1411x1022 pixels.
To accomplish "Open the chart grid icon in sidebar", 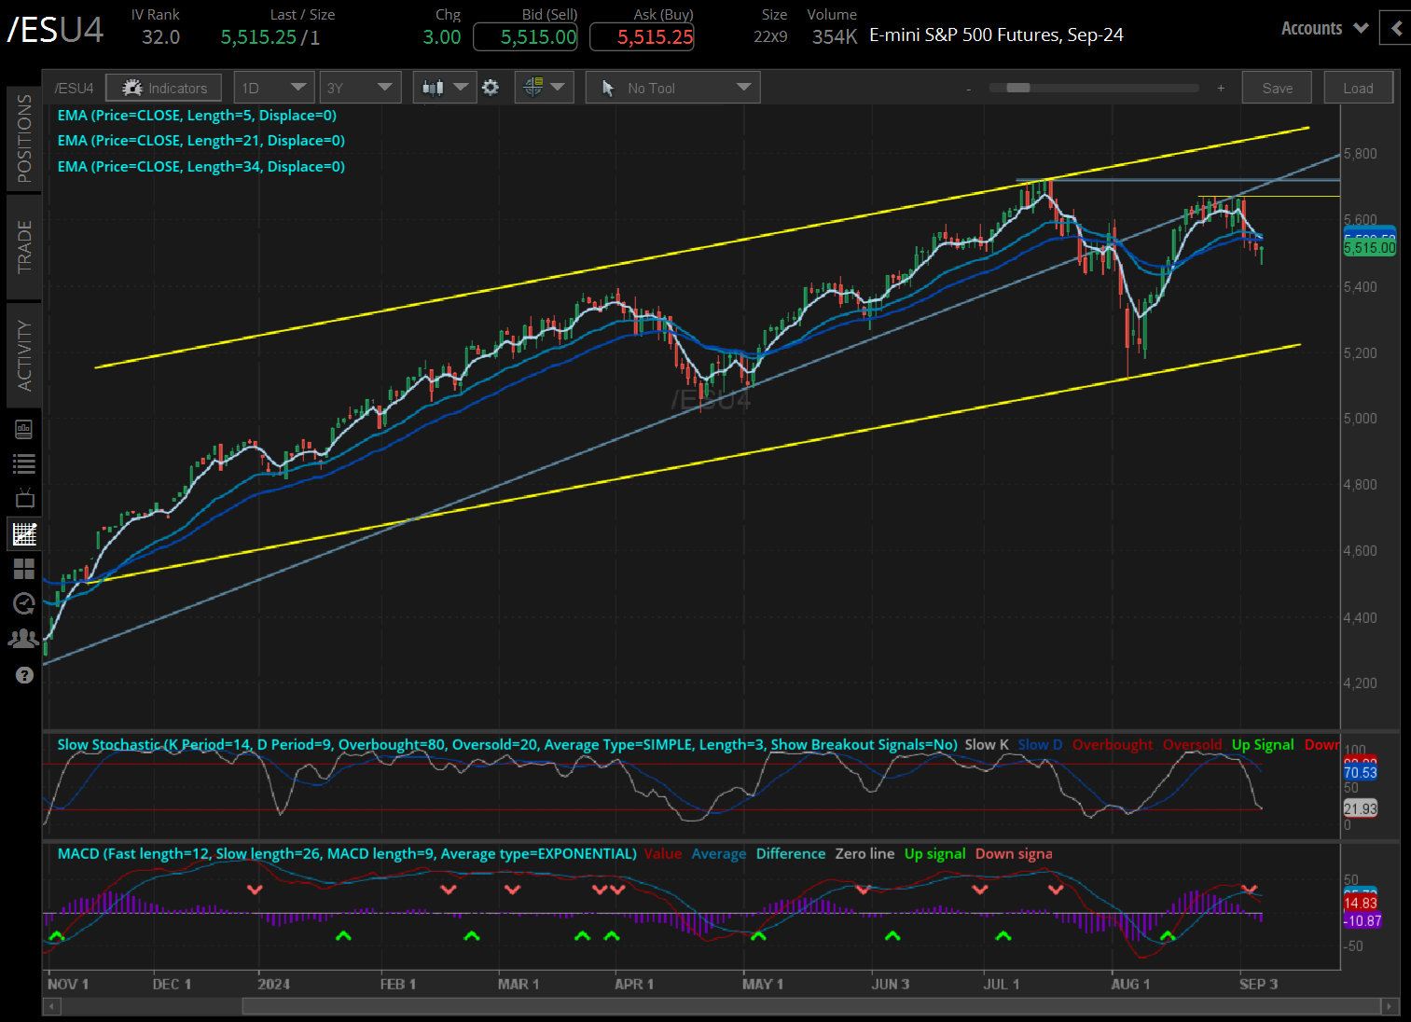I will coord(24,569).
